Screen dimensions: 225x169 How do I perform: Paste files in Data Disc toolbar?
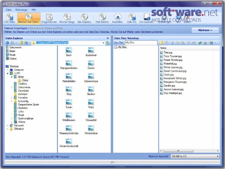pyautogui.click(x=183, y=43)
